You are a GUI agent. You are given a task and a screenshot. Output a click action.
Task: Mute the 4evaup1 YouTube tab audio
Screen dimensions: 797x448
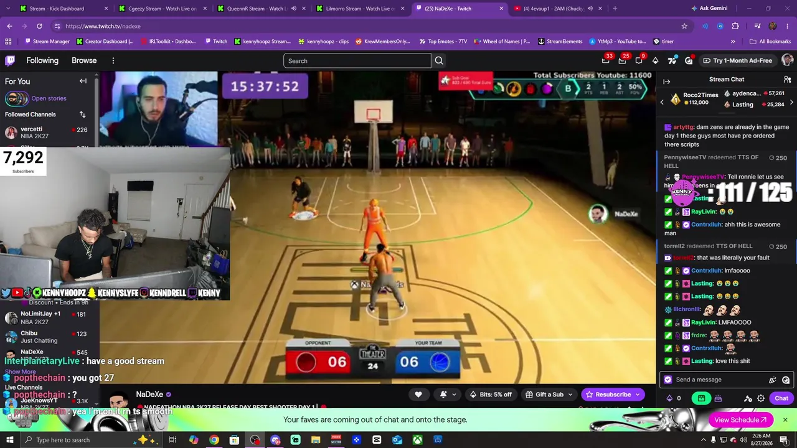tap(590, 9)
